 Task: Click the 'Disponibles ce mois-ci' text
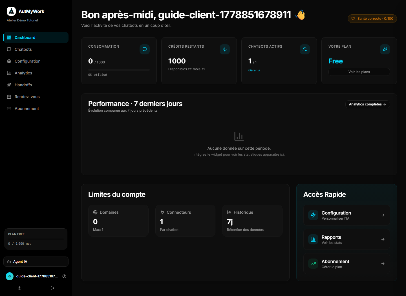pyautogui.click(x=186, y=69)
